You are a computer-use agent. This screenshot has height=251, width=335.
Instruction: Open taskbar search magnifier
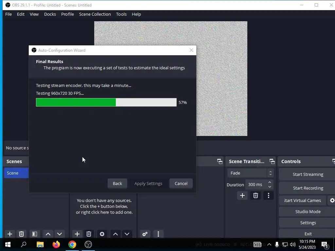point(24,244)
